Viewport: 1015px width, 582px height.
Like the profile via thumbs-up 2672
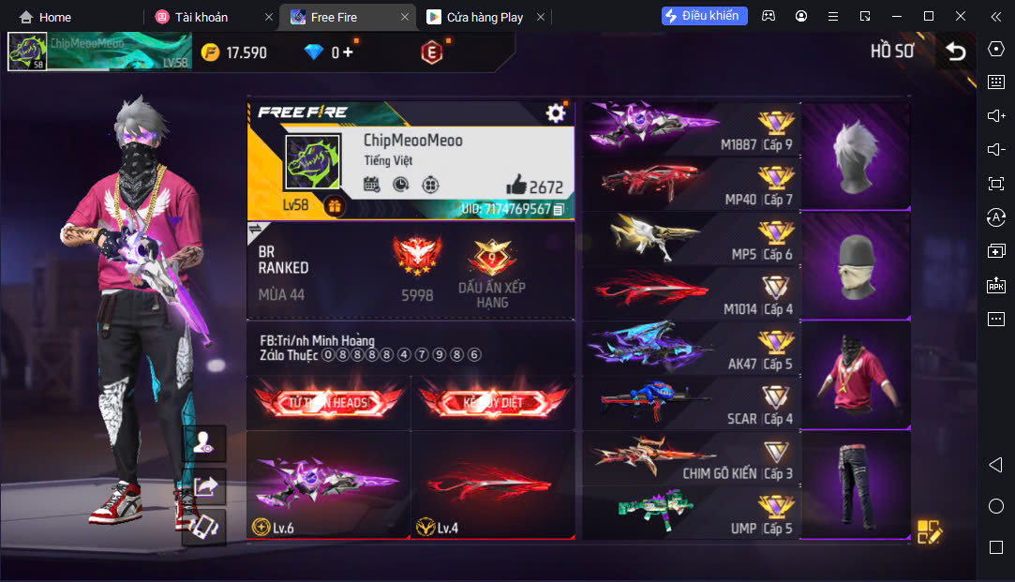tap(515, 186)
